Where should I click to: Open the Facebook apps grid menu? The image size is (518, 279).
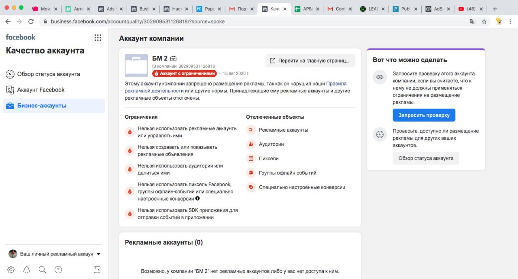pos(98,38)
